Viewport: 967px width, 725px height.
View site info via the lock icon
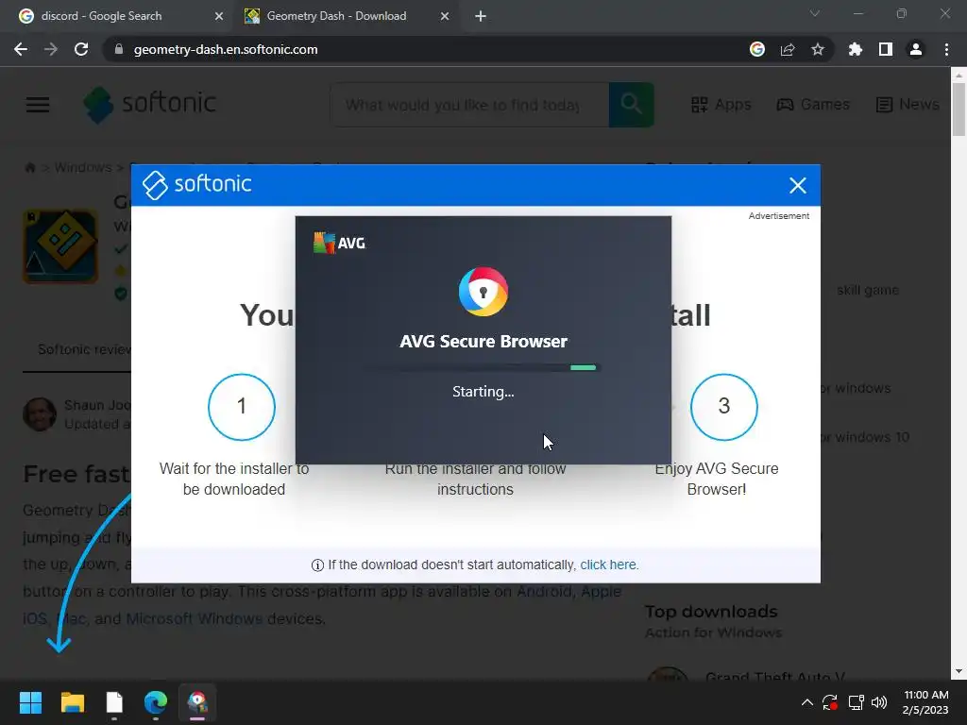pos(119,49)
